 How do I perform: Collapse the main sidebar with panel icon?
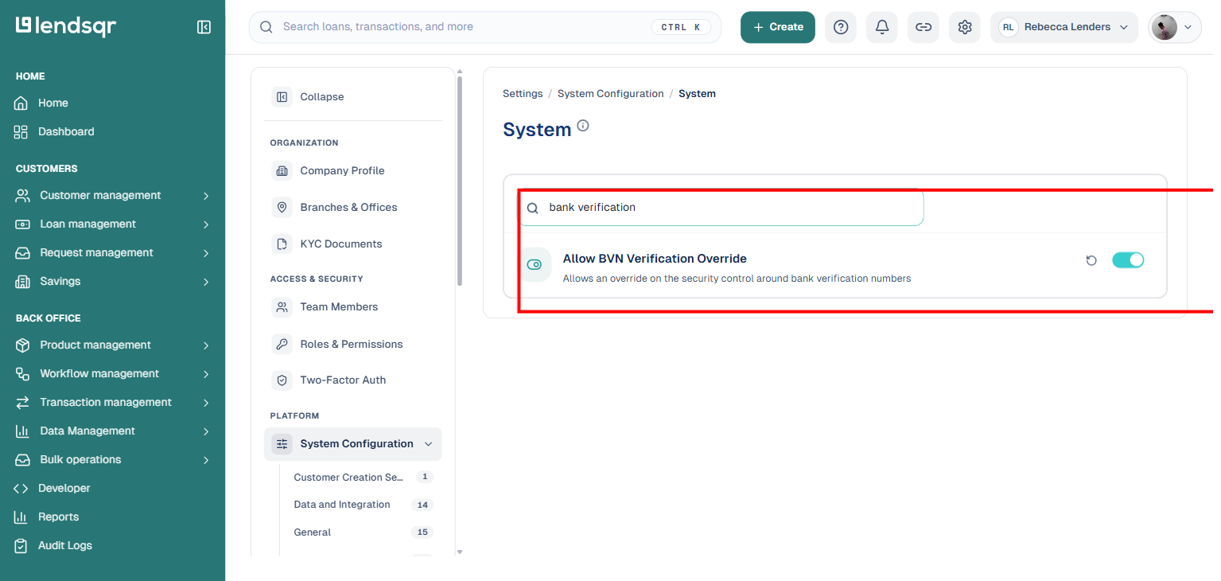(204, 27)
